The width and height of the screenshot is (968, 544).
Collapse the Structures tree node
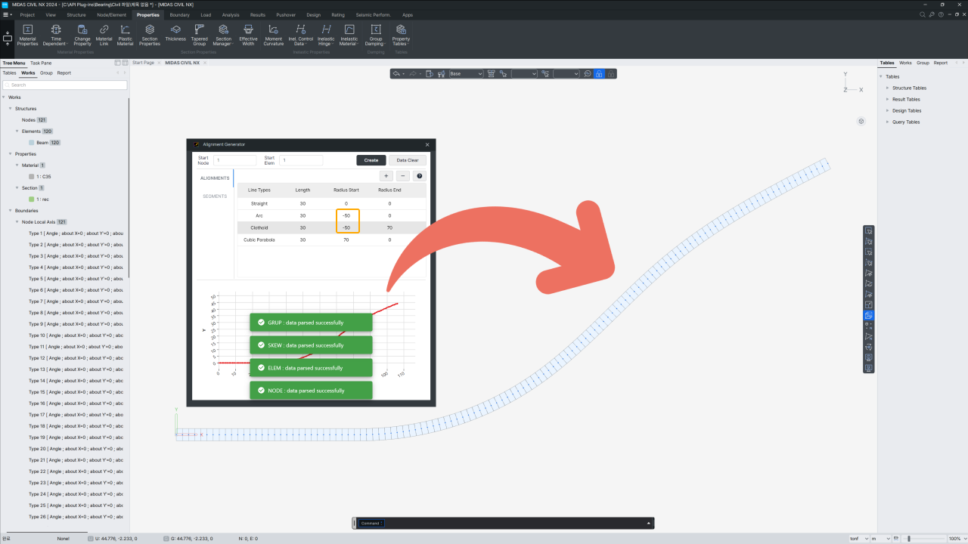pos(11,109)
